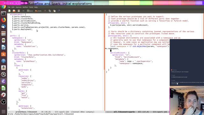Click prometheus.libsonnet buffer name in mode line
The height and width of the screenshot is (115, 204).
(26, 112)
